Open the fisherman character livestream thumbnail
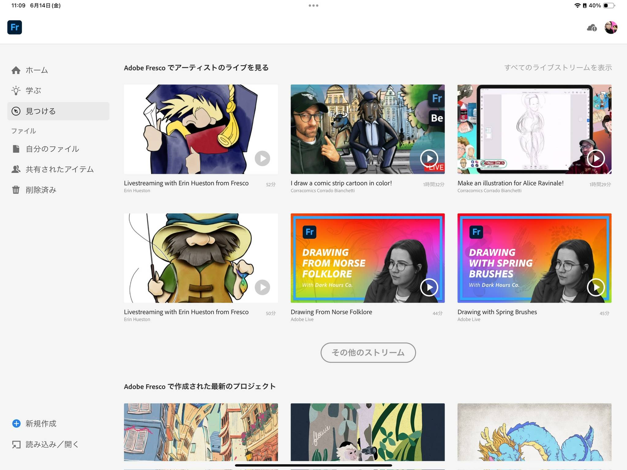 tap(201, 258)
